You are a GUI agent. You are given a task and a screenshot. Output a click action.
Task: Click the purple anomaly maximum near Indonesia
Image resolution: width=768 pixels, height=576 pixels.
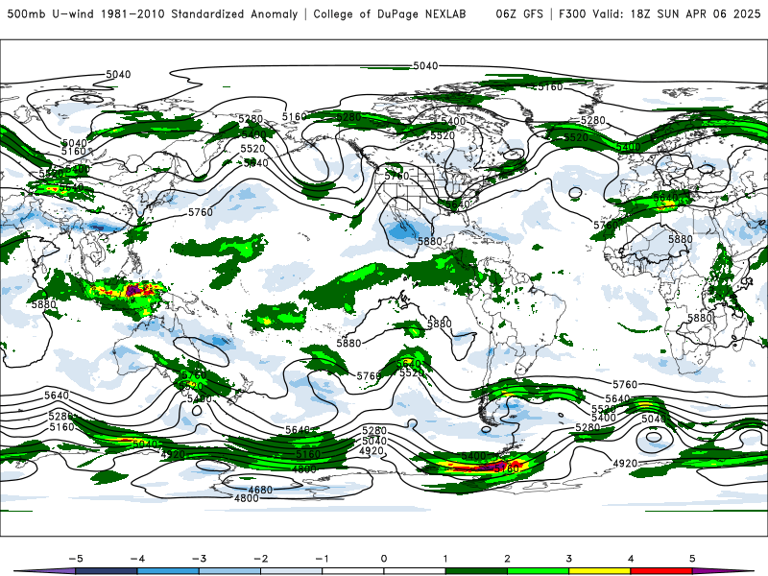[132, 291]
